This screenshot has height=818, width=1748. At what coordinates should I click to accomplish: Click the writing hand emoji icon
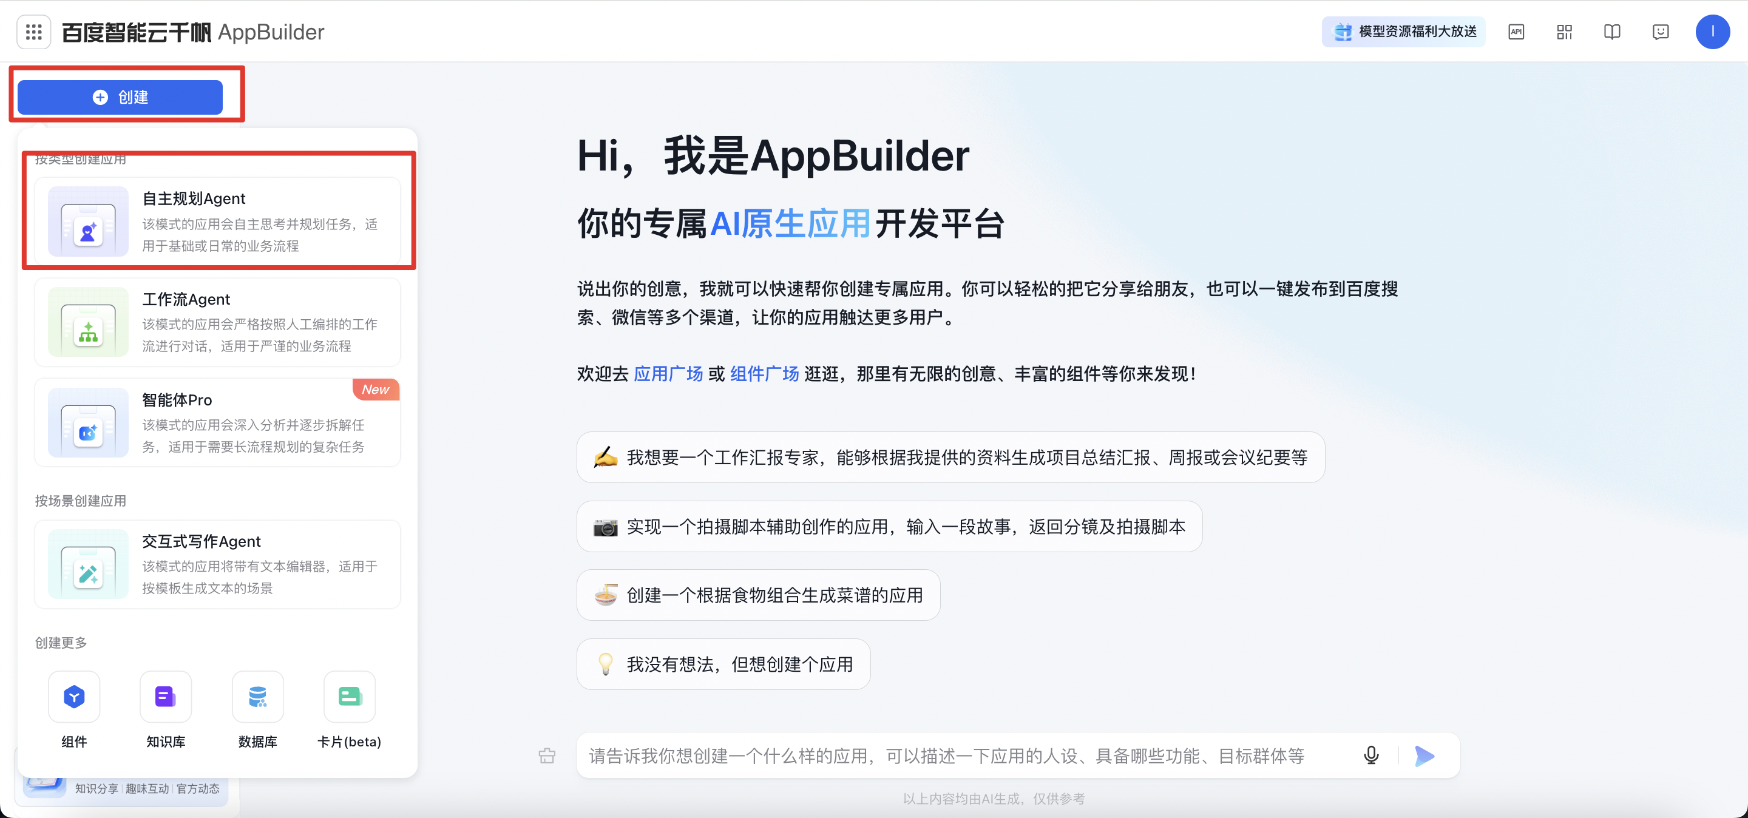tap(605, 457)
